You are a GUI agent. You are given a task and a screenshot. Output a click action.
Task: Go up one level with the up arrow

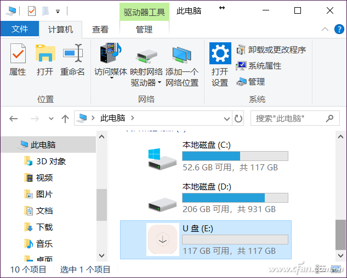65,119
